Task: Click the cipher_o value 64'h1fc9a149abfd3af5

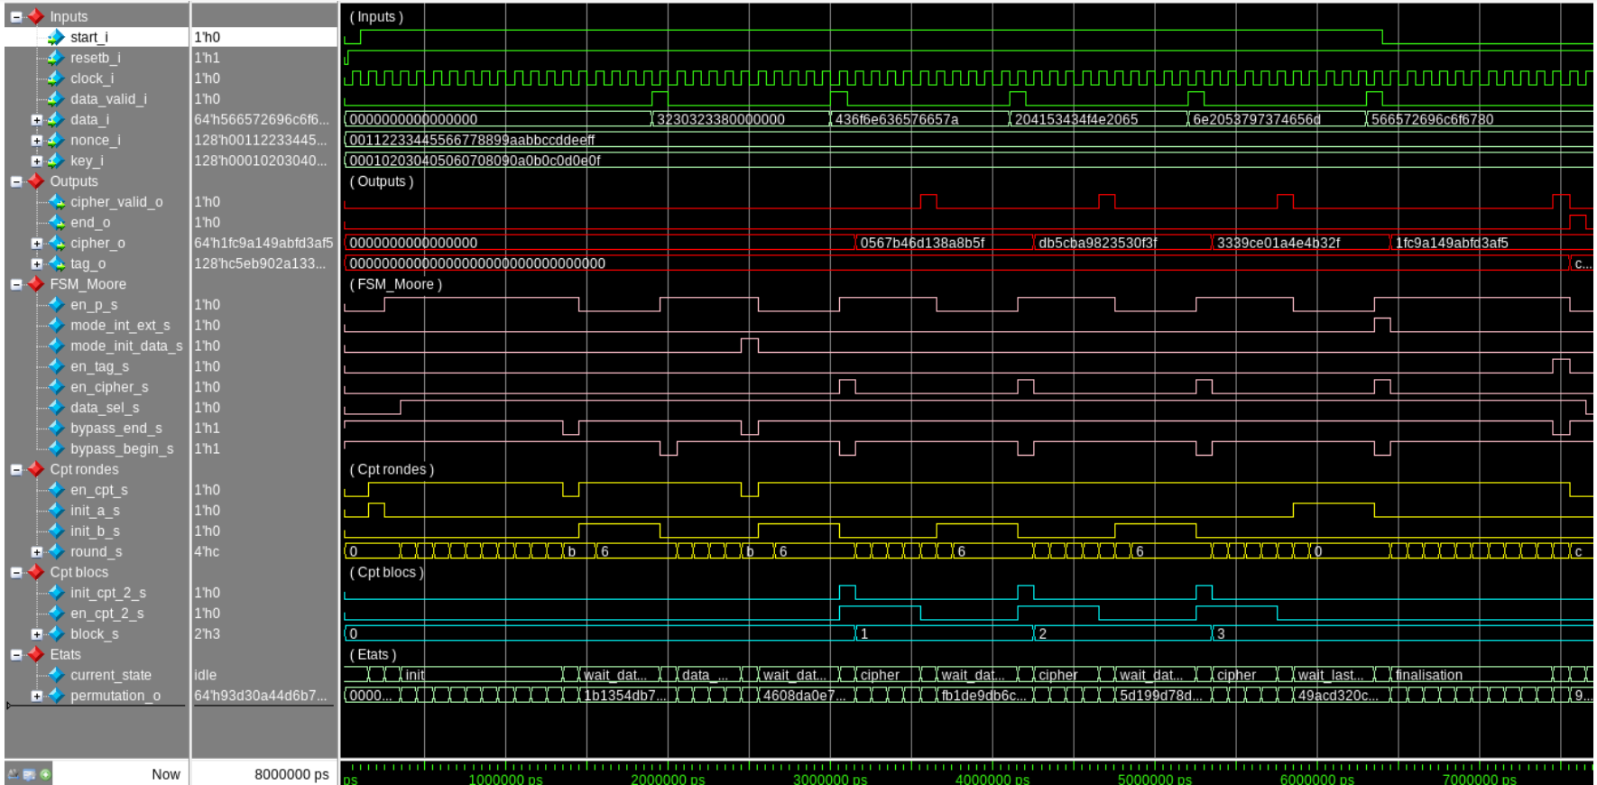Action: (x=263, y=244)
